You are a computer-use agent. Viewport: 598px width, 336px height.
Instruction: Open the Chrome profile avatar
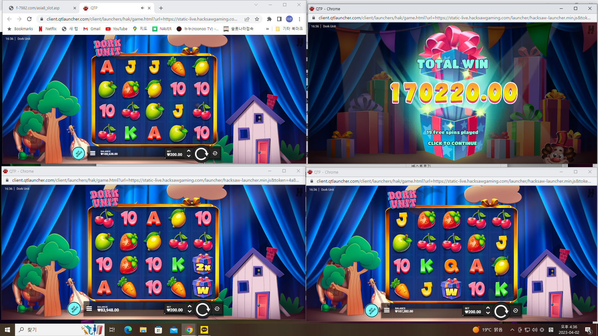tap(289, 19)
